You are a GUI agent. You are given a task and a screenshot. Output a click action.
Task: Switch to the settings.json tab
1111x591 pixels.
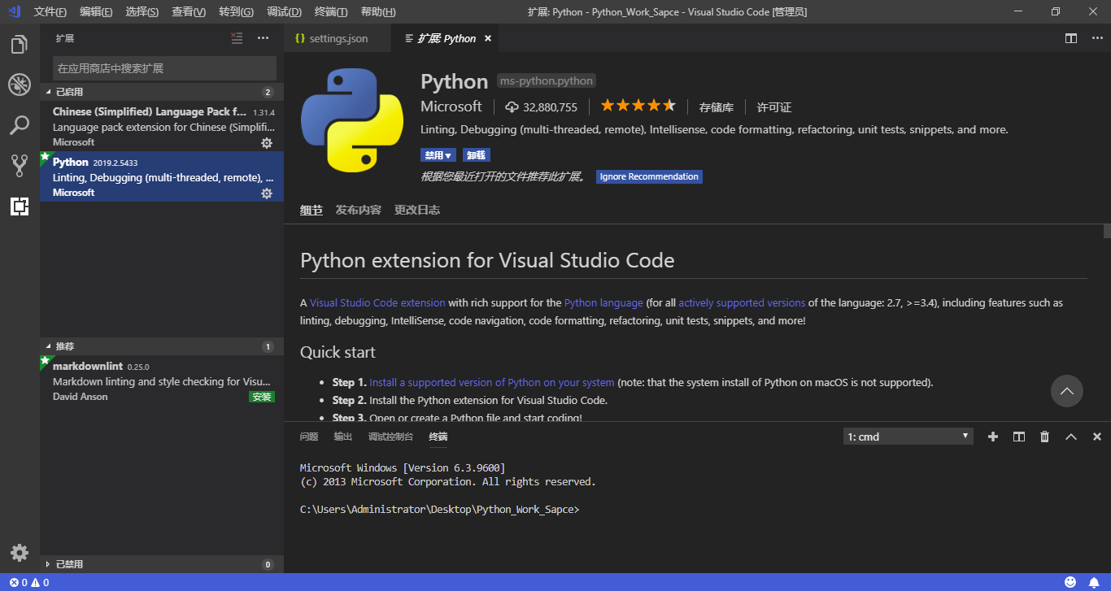point(338,38)
